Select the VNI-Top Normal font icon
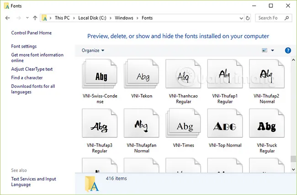297x195 pixels. pos(225,123)
